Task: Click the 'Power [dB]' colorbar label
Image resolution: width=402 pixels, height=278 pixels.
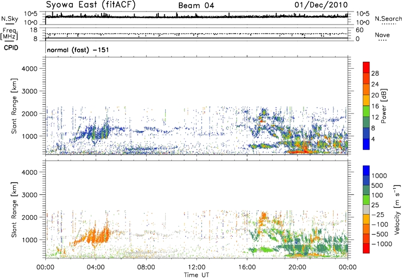Action: point(384,106)
